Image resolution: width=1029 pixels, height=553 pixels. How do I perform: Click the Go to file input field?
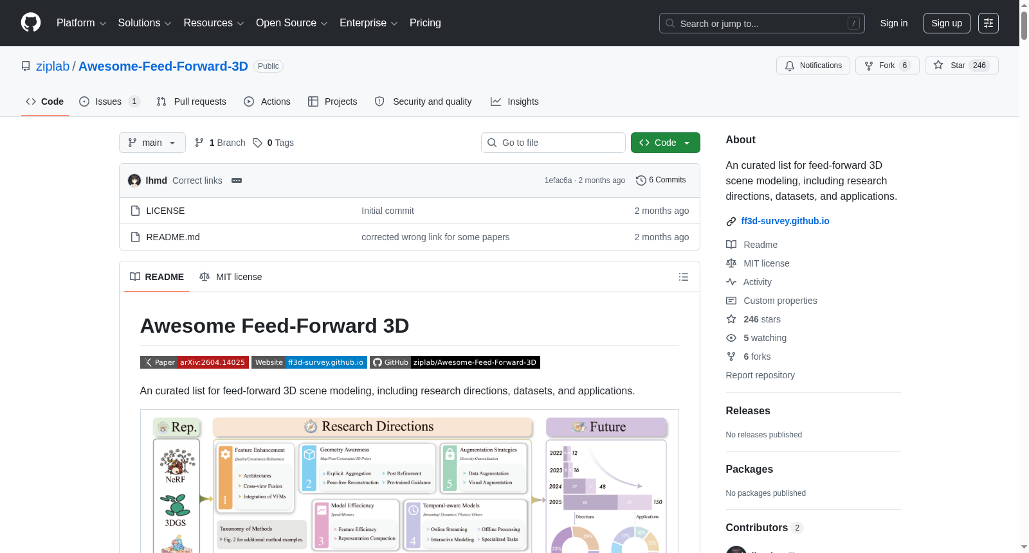pos(553,143)
